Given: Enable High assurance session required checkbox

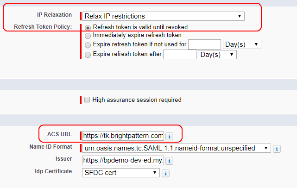Looking at the screenshot, I should [x=87, y=100].
